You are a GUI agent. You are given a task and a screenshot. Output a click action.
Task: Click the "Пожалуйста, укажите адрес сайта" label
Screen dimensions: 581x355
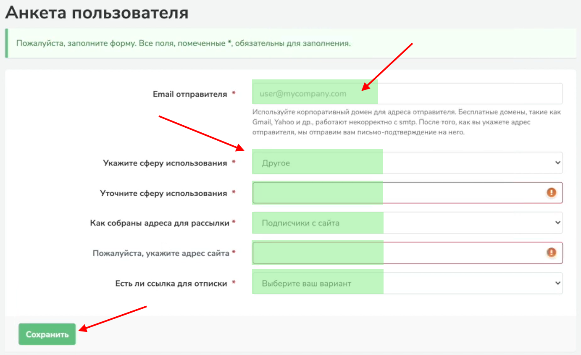tap(161, 253)
